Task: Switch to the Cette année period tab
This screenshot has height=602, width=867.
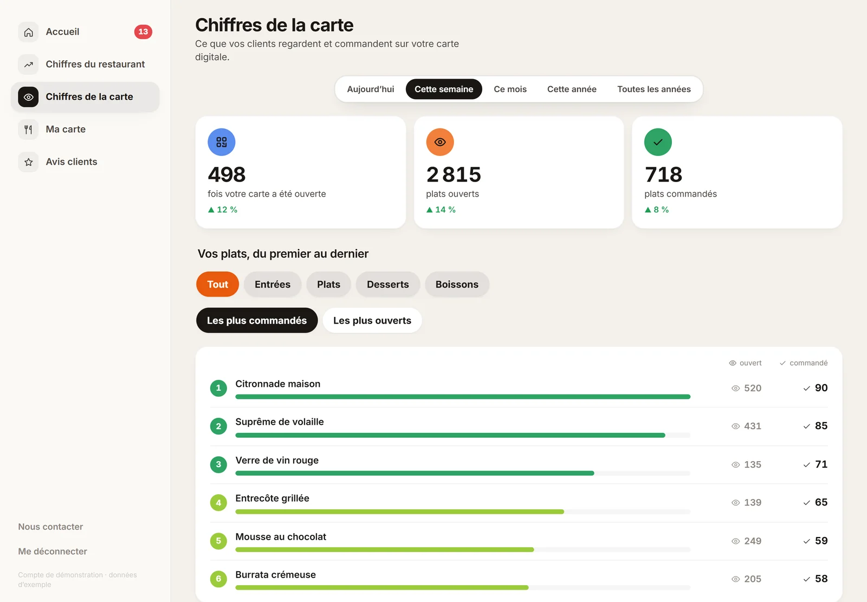Action: pos(572,89)
